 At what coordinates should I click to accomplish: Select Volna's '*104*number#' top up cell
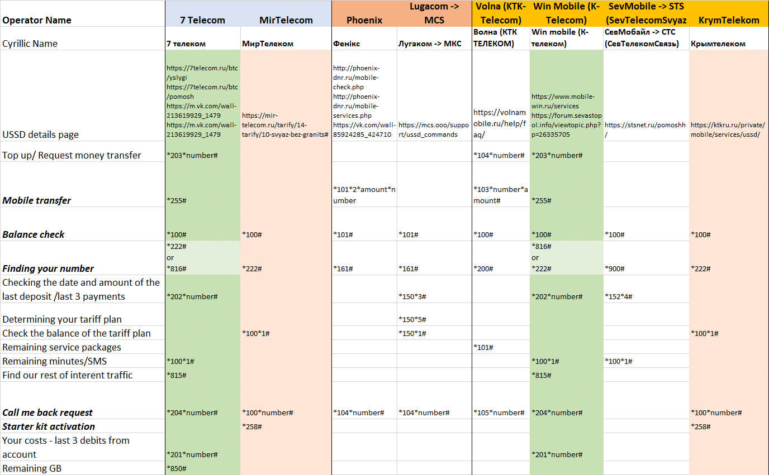tap(501, 152)
